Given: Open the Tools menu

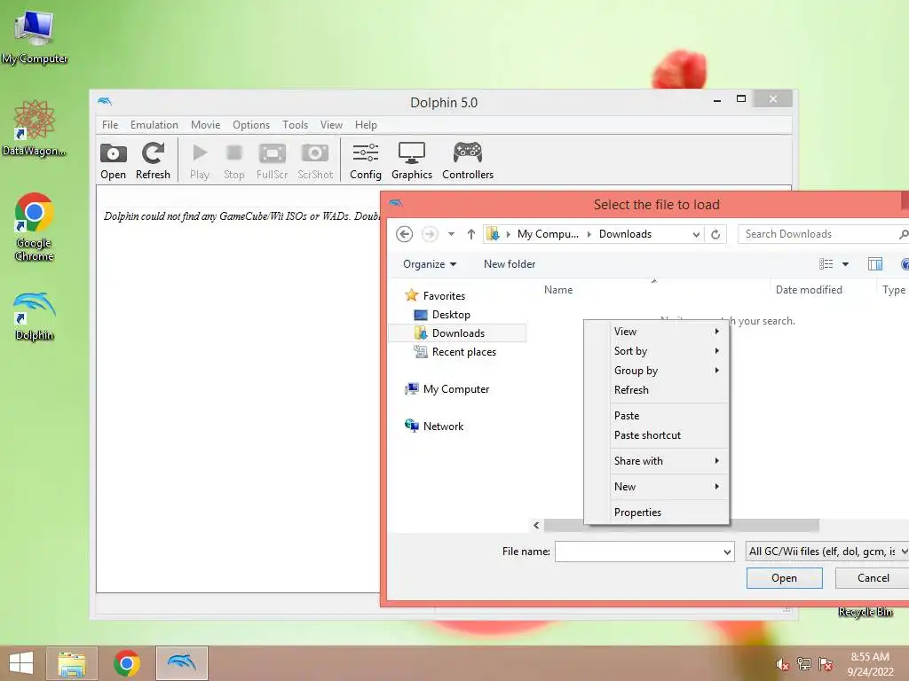Looking at the screenshot, I should (295, 124).
